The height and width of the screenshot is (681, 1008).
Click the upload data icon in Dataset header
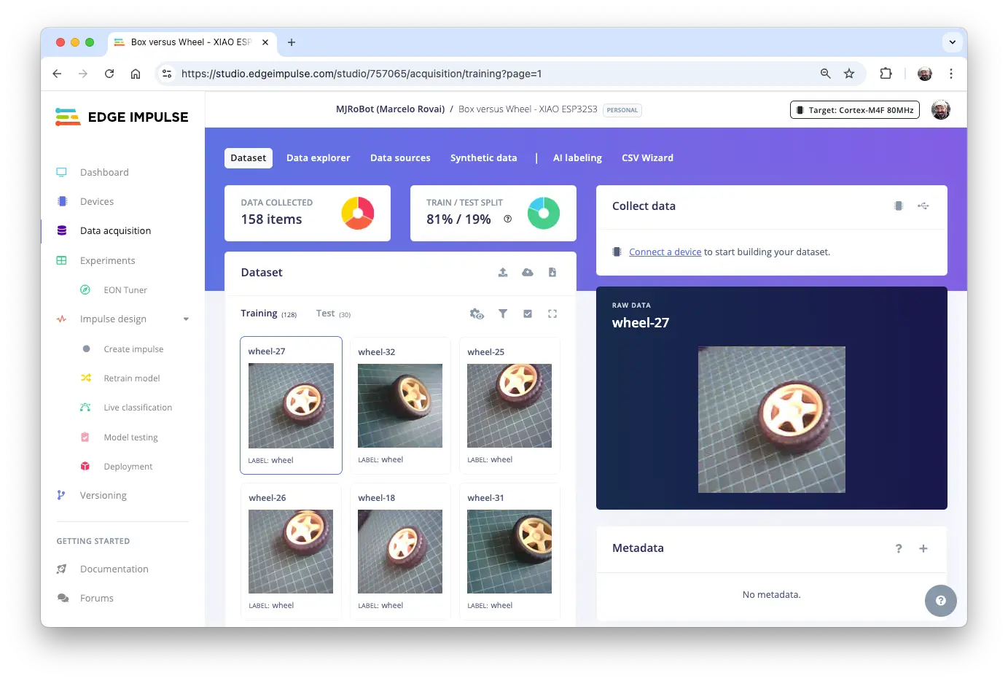point(503,273)
